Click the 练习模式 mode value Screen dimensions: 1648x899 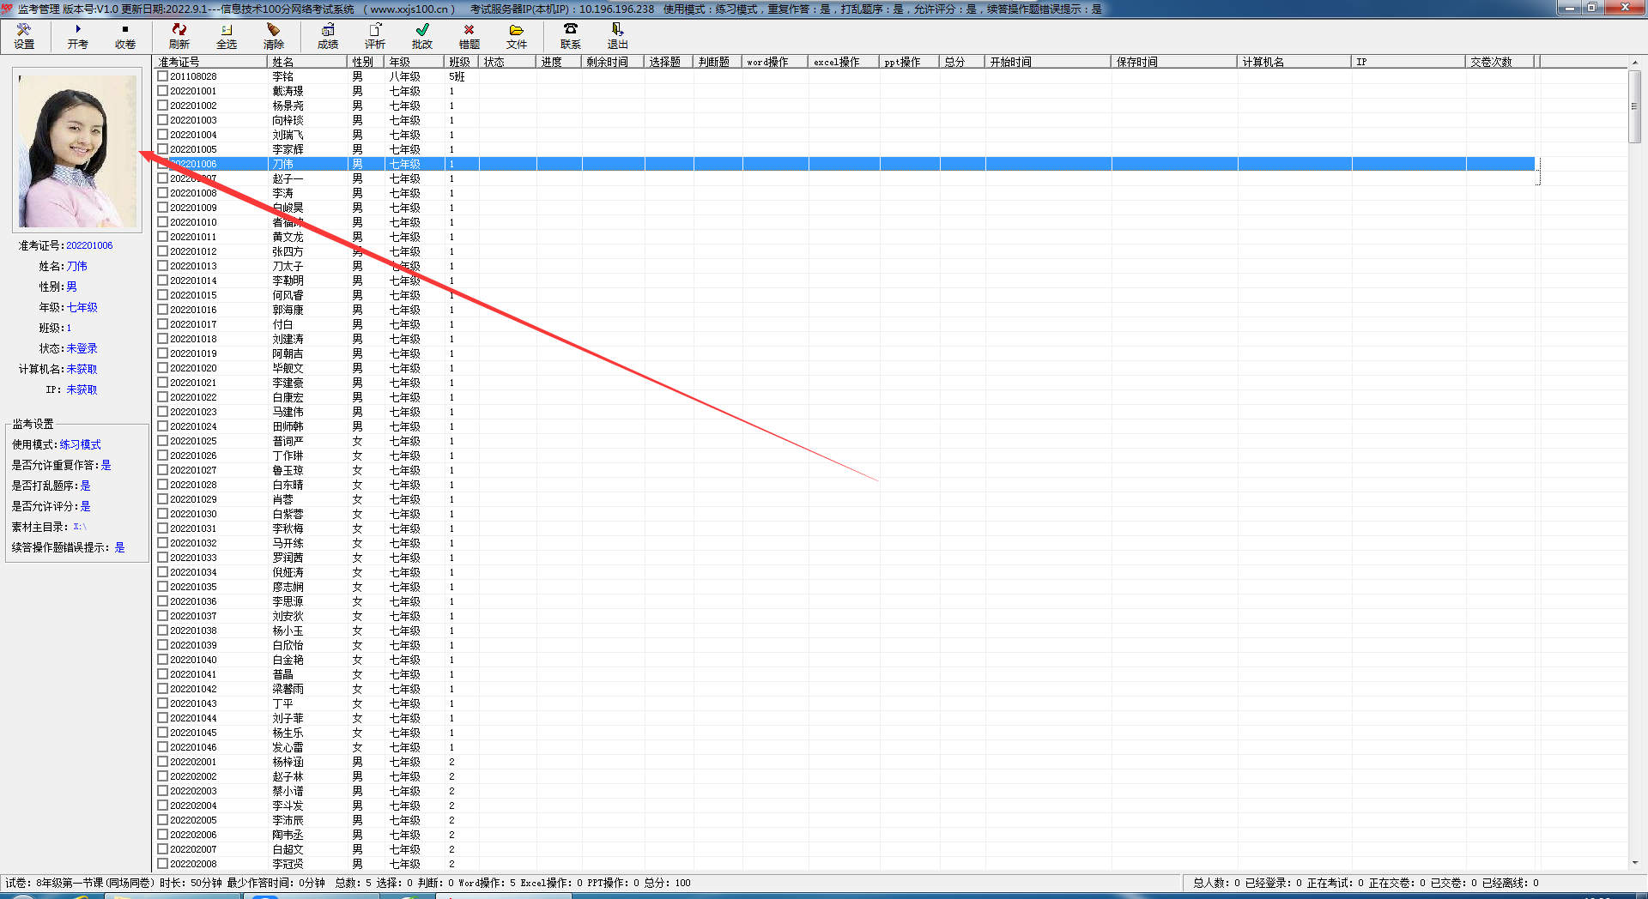81,444
